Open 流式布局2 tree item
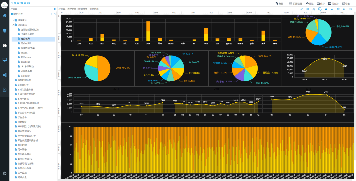 [x=26, y=43]
